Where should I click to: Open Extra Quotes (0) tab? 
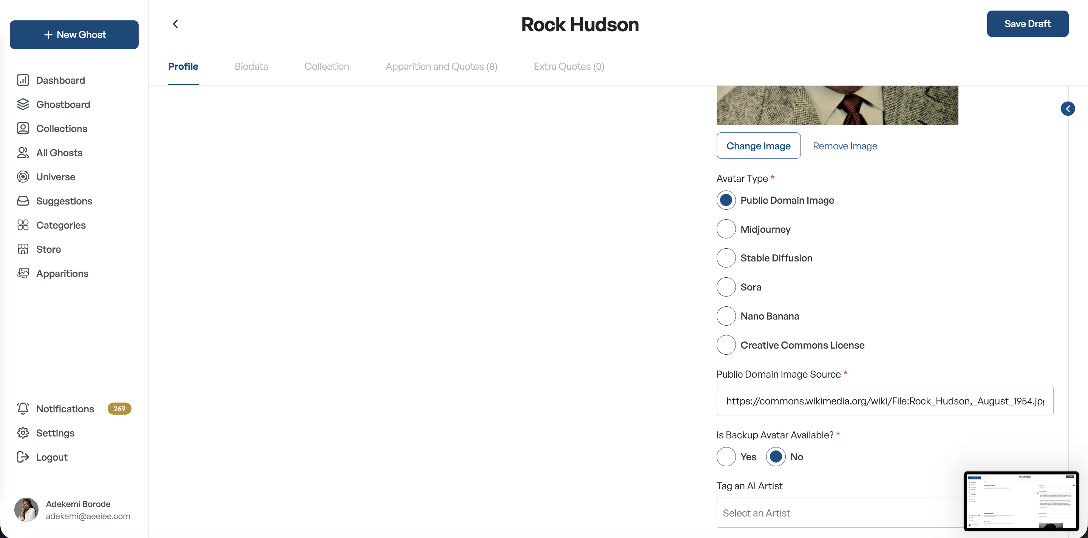(569, 67)
